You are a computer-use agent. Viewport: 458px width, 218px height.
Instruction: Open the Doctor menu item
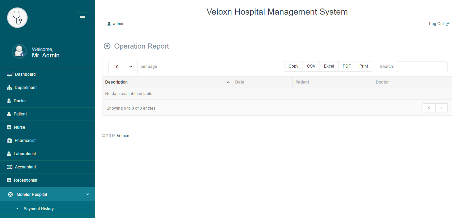click(x=20, y=101)
